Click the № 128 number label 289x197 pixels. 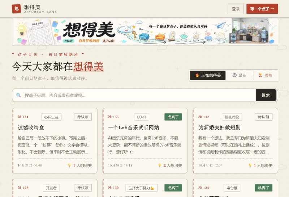[x=23, y=188]
